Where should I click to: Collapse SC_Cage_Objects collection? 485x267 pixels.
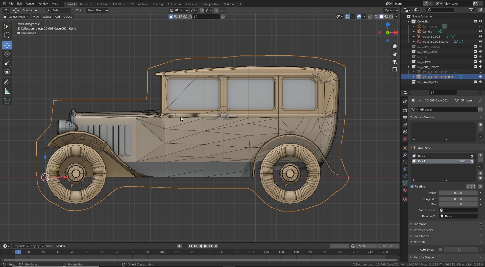(409, 67)
